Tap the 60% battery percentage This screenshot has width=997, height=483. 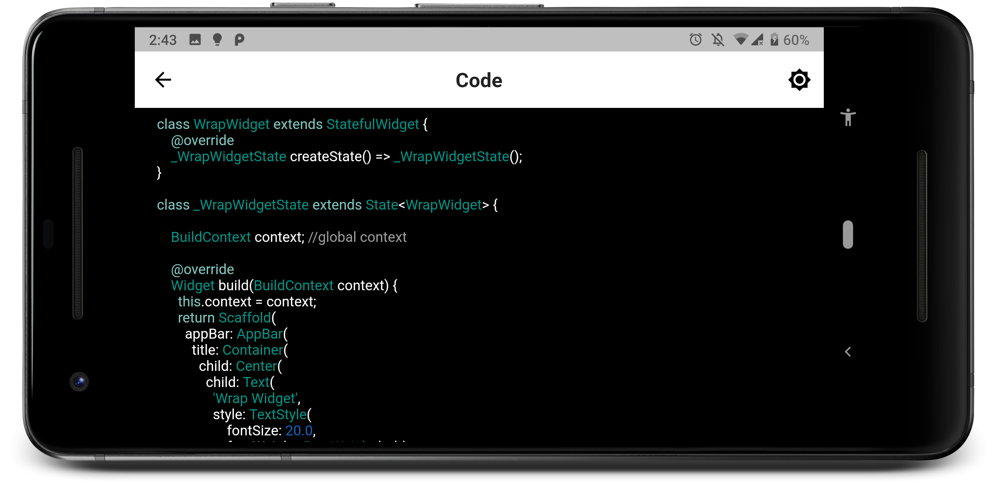796,40
